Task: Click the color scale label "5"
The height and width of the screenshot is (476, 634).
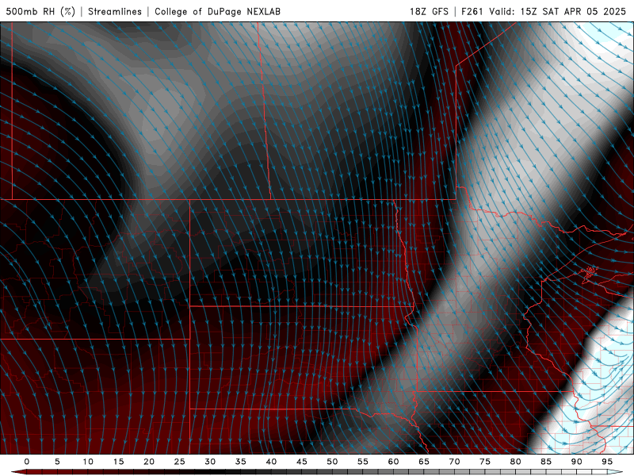Action: click(x=57, y=462)
